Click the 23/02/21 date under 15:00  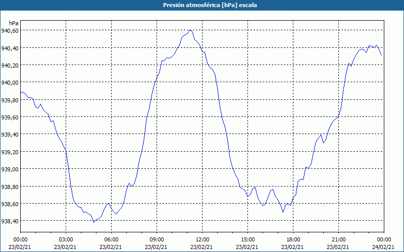(x=247, y=247)
